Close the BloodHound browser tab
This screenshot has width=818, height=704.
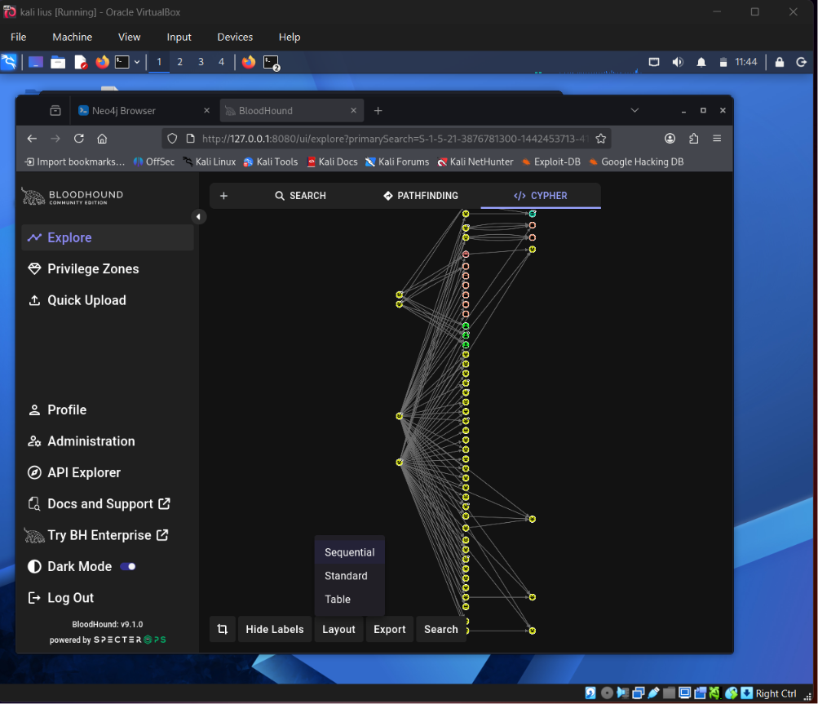click(x=353, y=111)
